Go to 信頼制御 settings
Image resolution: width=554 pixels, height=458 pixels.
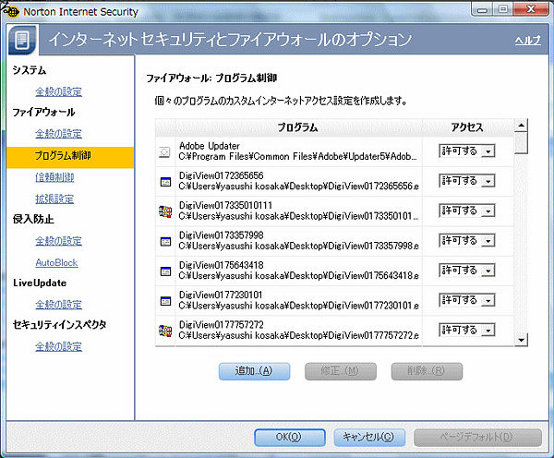pyautogui.click(x=54, y=177)
